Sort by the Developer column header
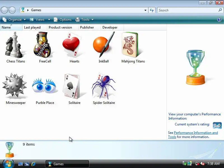224x168 pixels. [x=112, y=27]
